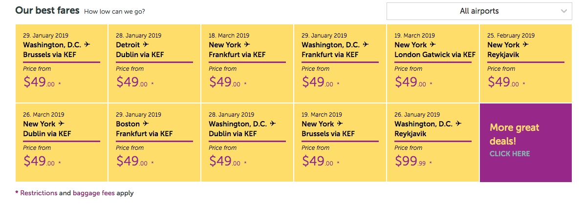Click airplane icon on New York–London Gatwick fare
Image resolution: width=584 pixels, height=206 pixels.
click(433, 45)
